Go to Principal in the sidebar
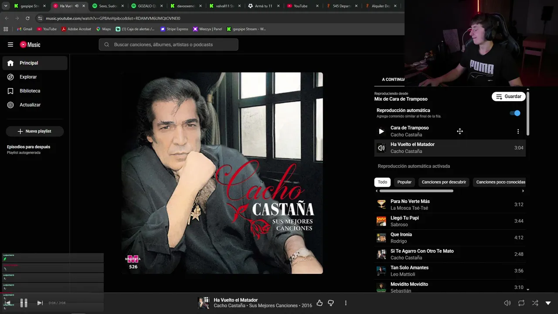 tap(35, 63)
